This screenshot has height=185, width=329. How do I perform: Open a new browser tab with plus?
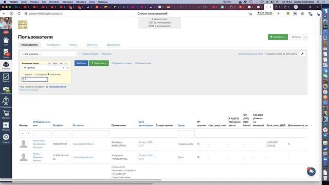pyautogui.click(x=296, y=7)
